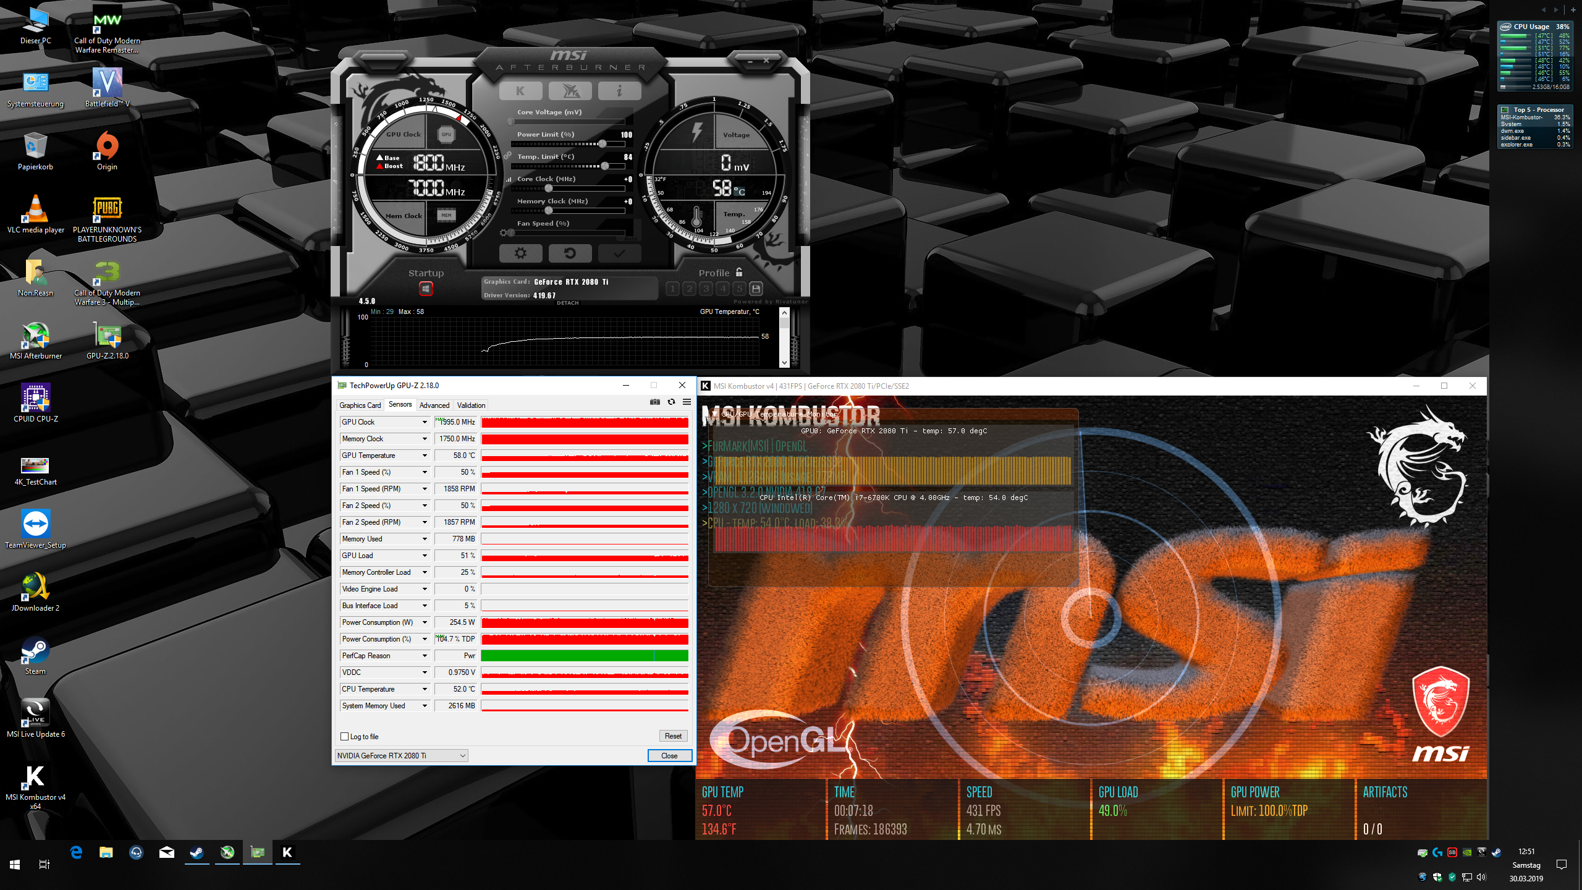Click the Power Limit slider handle
This screenshot has height=890, width=1582.
coord(602,144)
